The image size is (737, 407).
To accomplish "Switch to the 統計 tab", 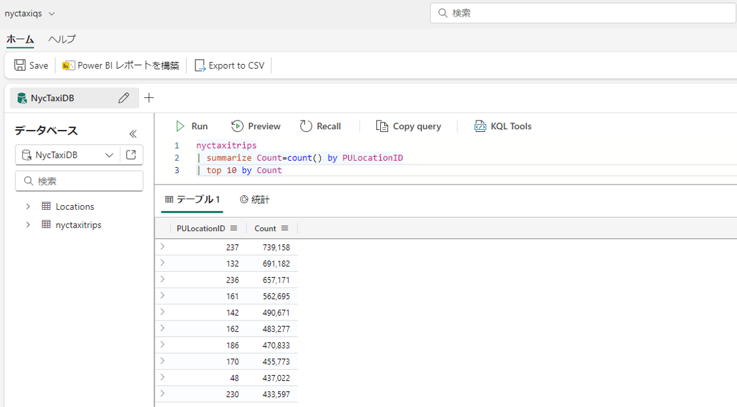I will click(255, 199).
